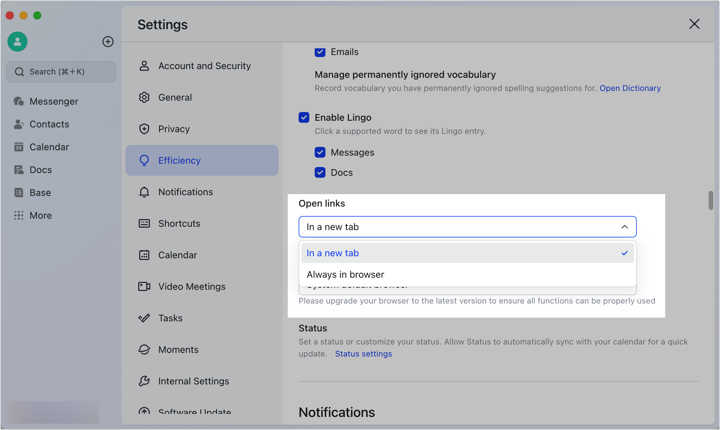The width and height of the screenshot is (720, 430).
Task: Select the Video Meetings camera icon
Action: tap(144, 286)
